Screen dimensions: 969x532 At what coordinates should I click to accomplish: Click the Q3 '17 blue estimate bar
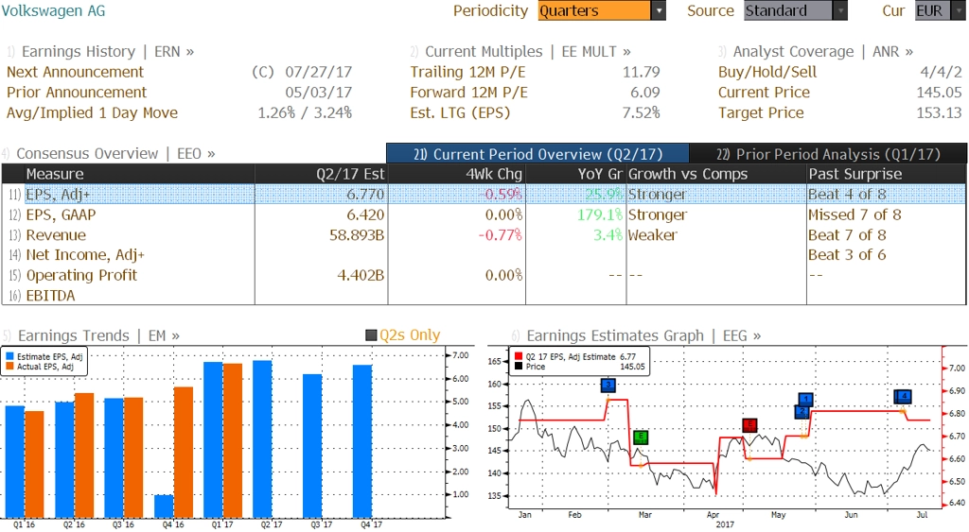(x=312, y=446)
